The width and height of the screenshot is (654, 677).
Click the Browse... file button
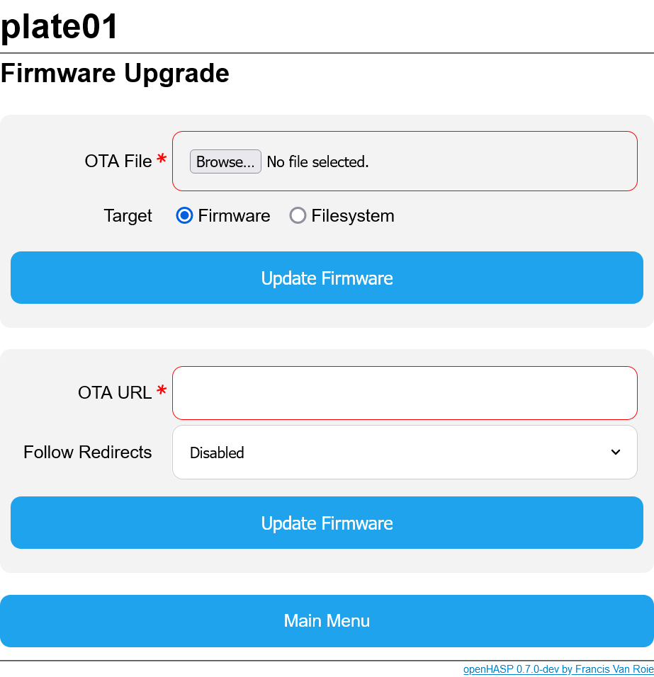[225, 161]
